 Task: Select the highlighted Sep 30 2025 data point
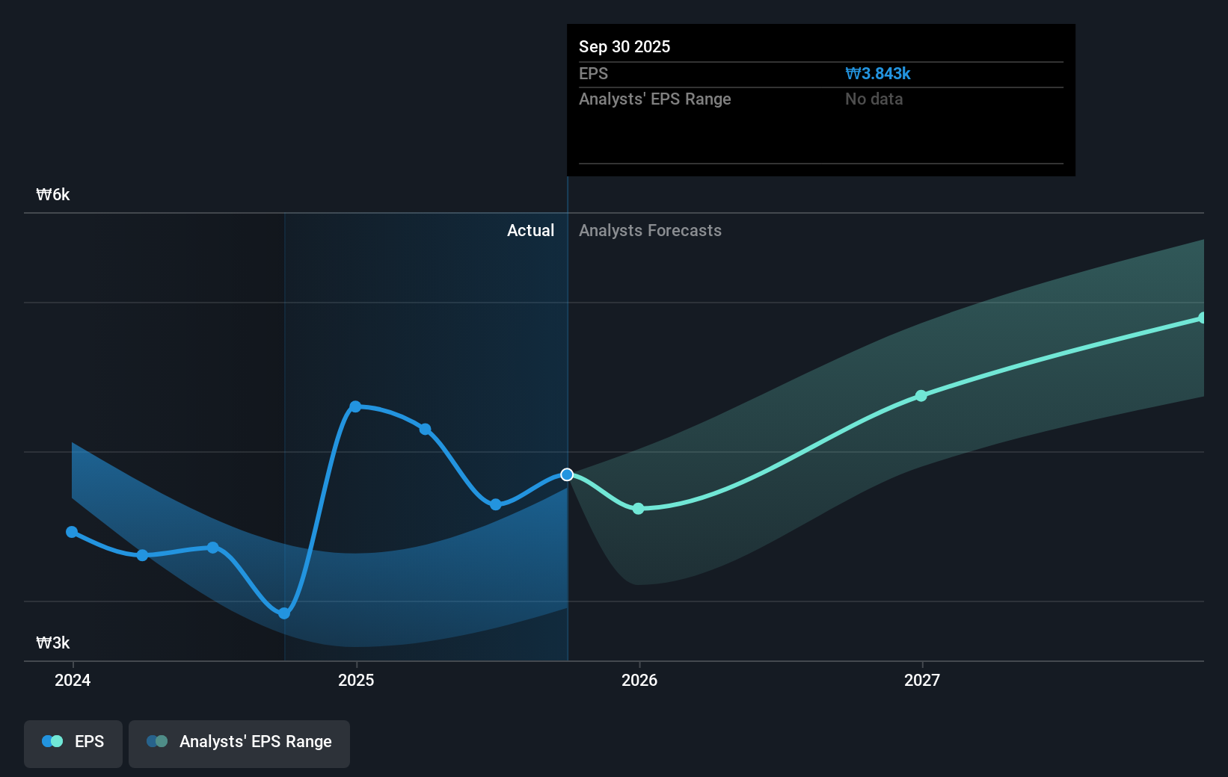click(566, 474)
